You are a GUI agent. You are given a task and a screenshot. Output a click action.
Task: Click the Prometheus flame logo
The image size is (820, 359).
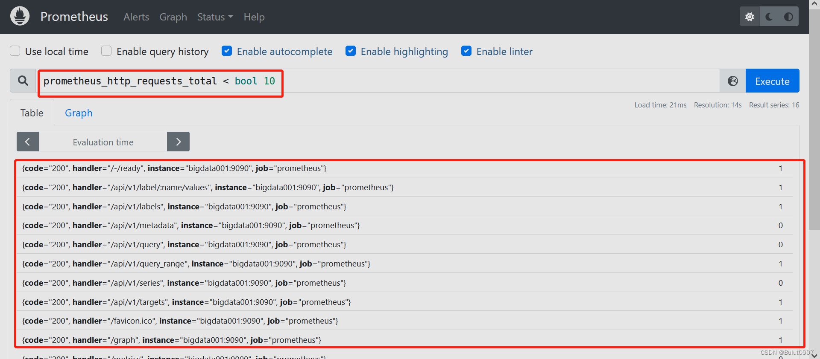[x=20, y=16]
